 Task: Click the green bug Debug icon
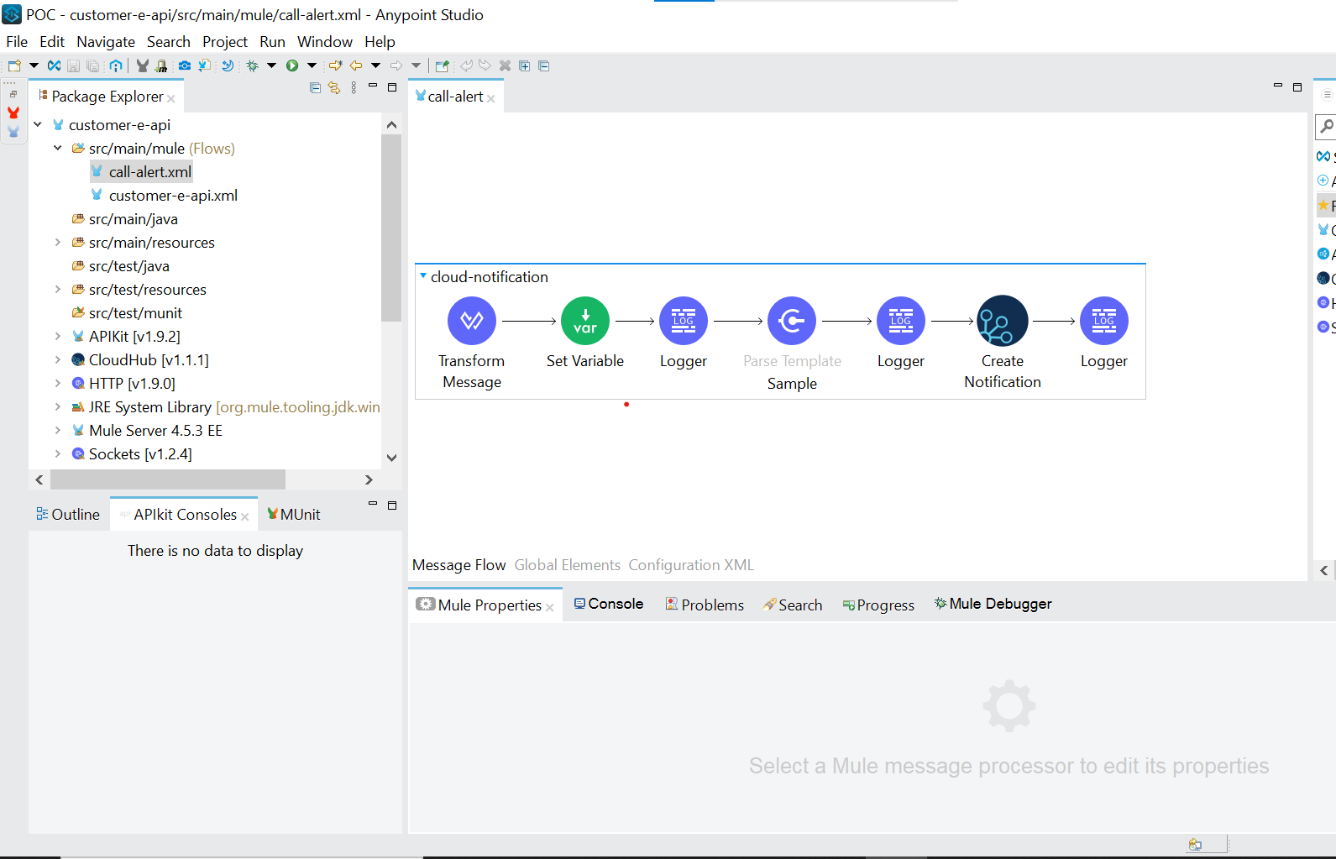252,65
